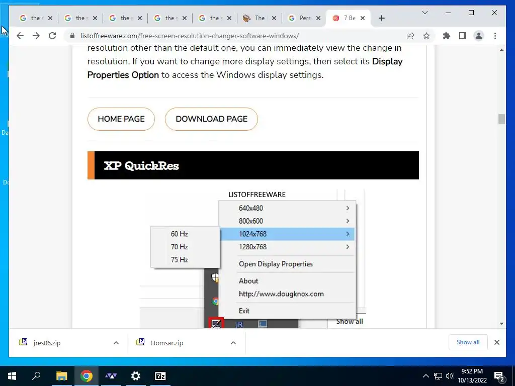Screen dimensions: 515x386
Task: Click the scrollbar down arrow
Action: 501,324
